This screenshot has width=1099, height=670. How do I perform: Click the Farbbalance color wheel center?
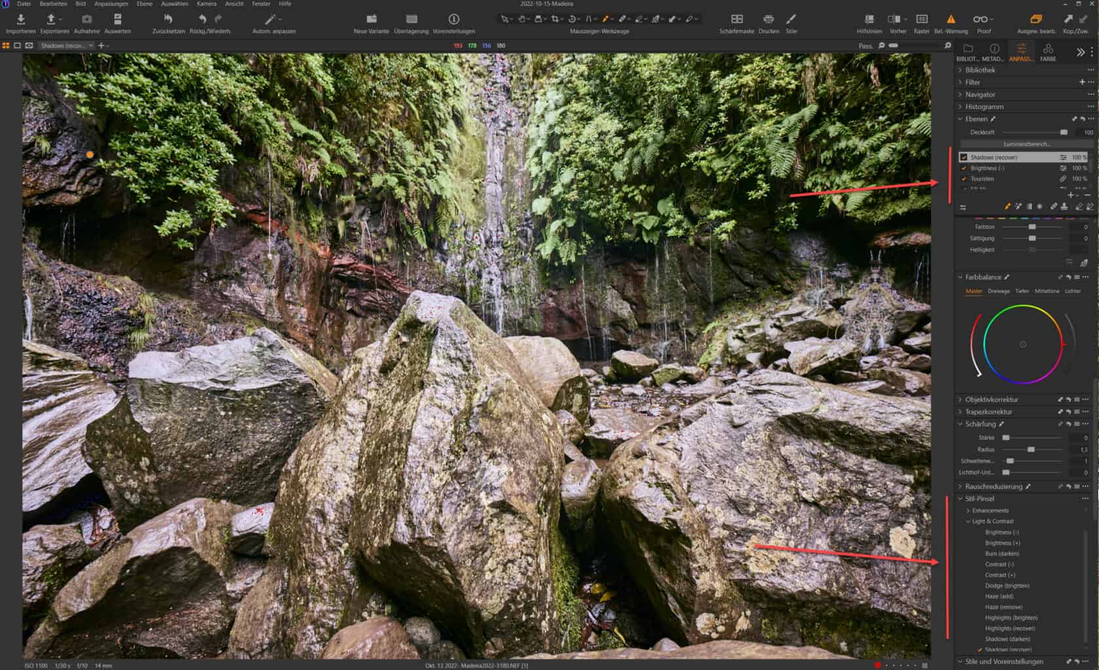tap(1022, 344)
